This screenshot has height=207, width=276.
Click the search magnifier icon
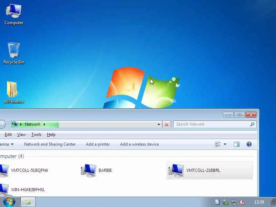pyautogui.click(x=252, y=124)
